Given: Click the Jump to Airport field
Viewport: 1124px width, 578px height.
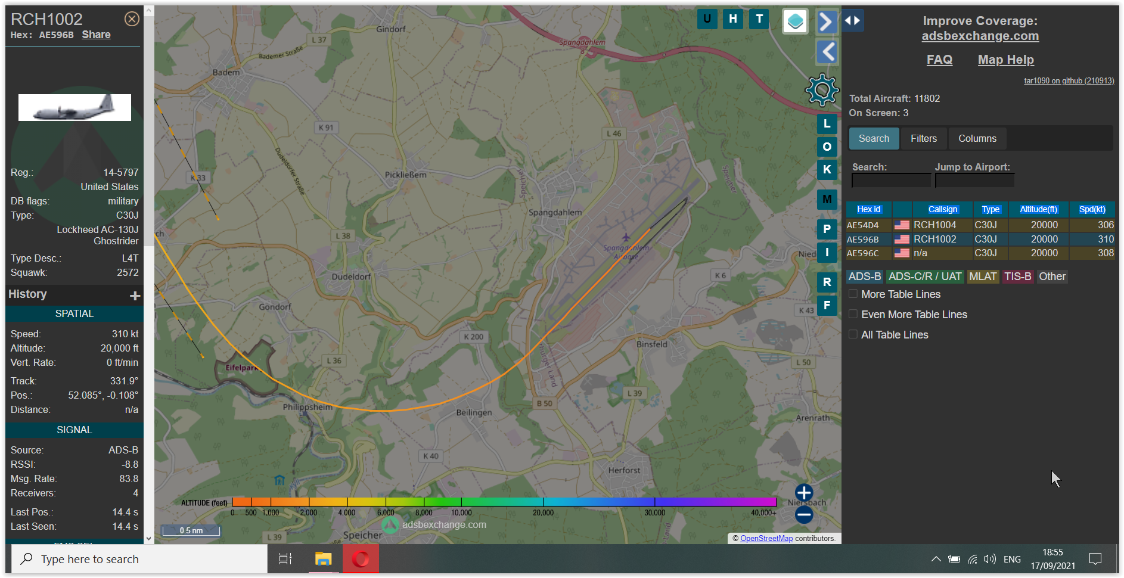Looking at the screenshot, I should (x=974, y=181).
